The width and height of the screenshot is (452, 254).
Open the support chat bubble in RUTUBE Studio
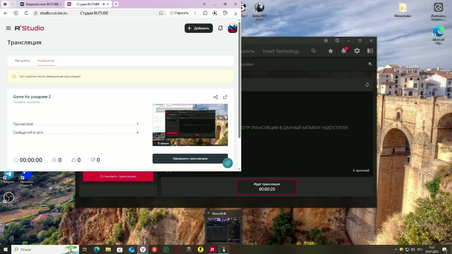[x=227, y=163]
